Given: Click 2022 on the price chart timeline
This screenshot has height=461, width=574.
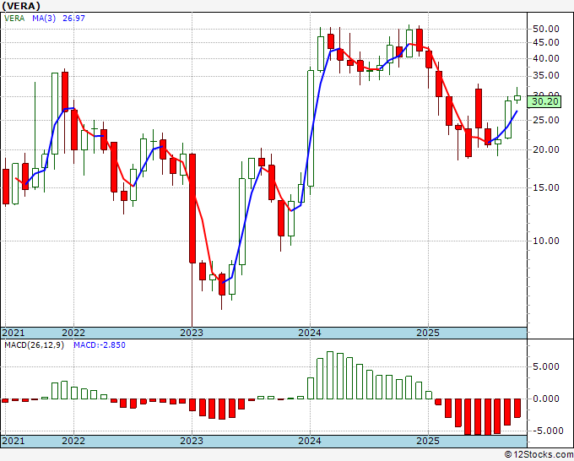Looking at the screenshot, I should click(x=73, y=333).
